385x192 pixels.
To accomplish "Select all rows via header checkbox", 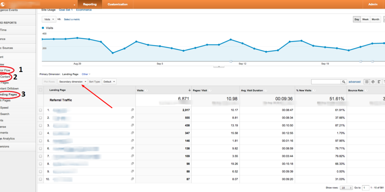I will (41, 90).
